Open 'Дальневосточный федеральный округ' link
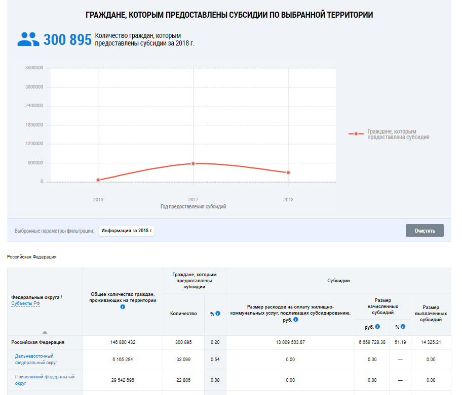Screen dimensions: 462x395 tap(34, 359)
